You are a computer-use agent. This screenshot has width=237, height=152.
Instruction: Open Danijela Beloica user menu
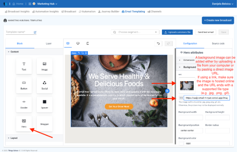(223, 4)
